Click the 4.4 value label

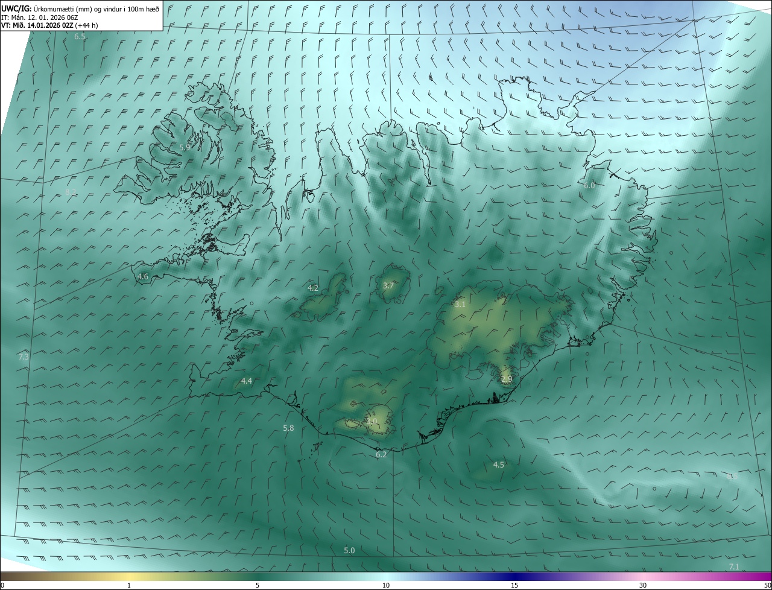point(247,381)
